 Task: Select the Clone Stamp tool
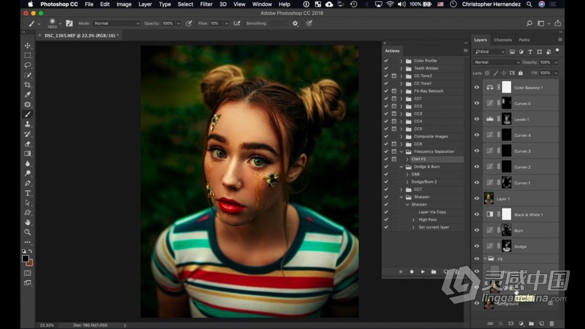click(x=27, y=124)
